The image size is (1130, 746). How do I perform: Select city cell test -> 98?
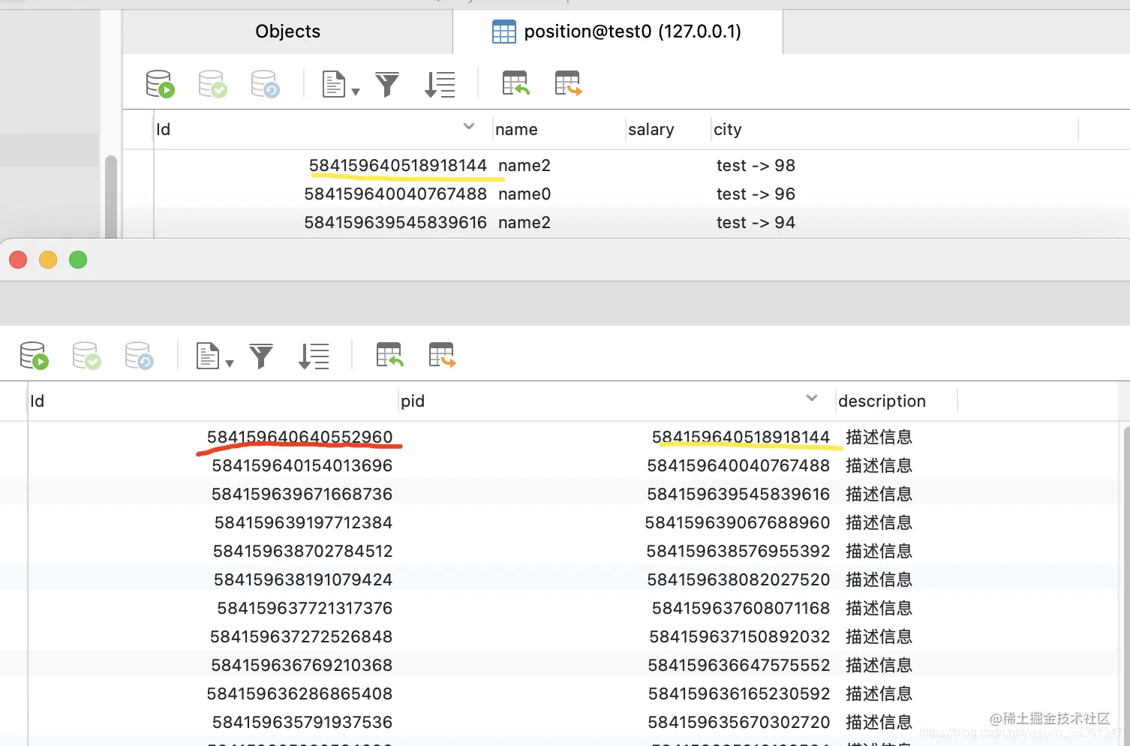click(x=756, y=166)
